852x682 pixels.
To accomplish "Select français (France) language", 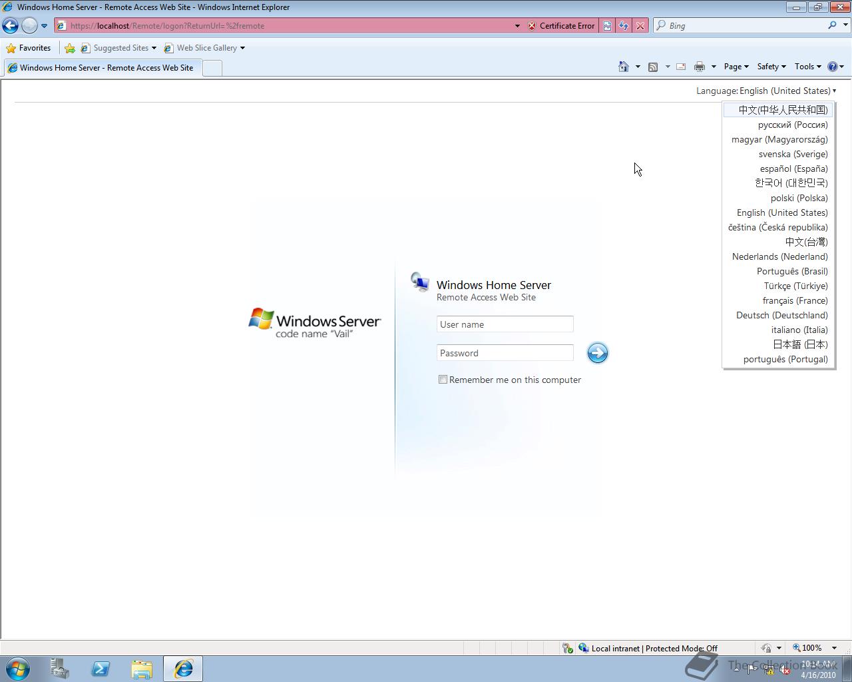I will [778, 300].
